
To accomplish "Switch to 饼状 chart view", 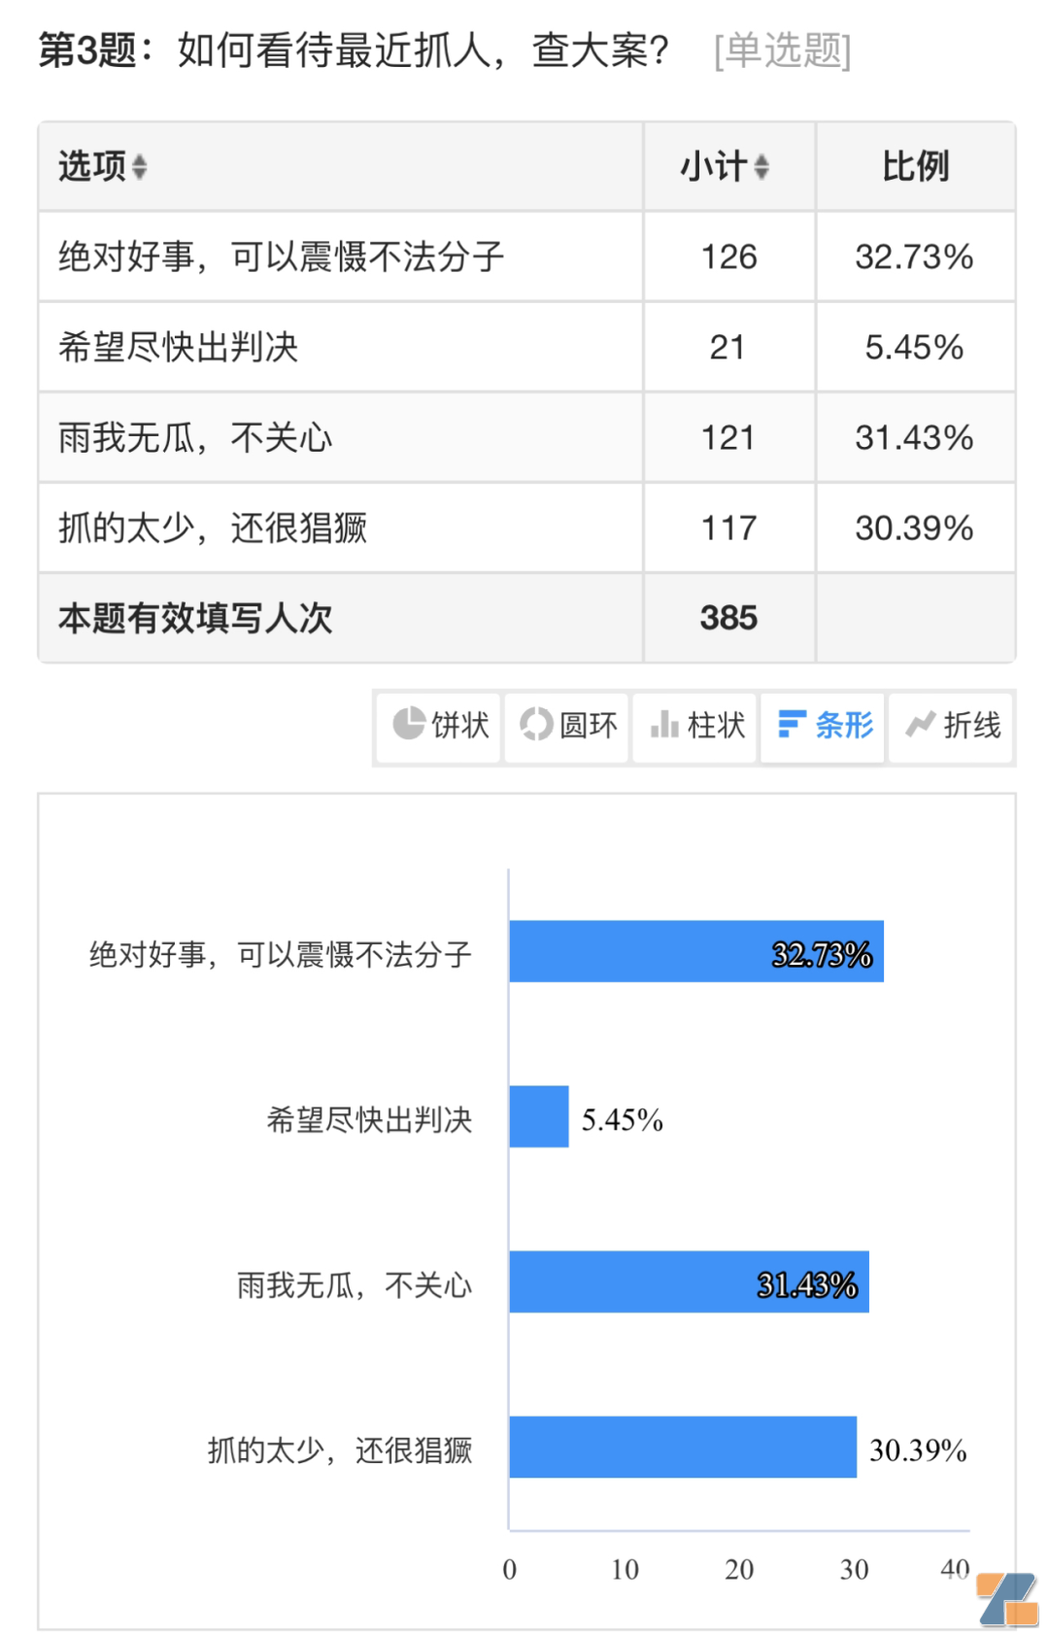I will coord(459,725).
